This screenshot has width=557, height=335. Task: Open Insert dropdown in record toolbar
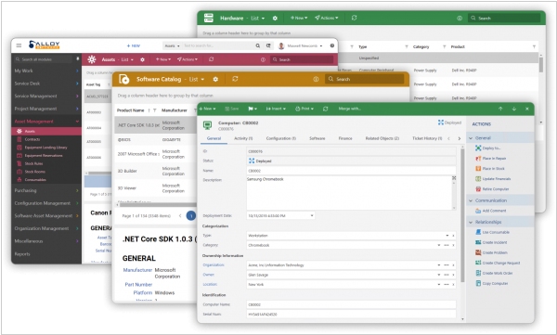coord(276,109)
